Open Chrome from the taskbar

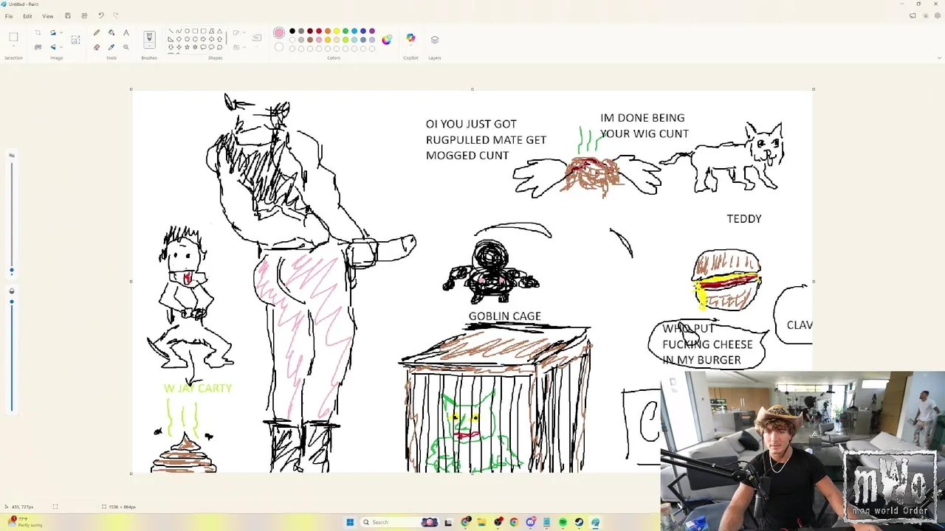tap(514, 522)
